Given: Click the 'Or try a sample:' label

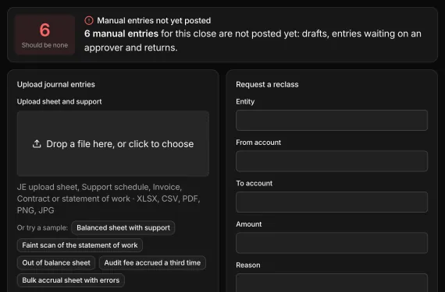Looking at the screenshot, I should pos(43,228).
